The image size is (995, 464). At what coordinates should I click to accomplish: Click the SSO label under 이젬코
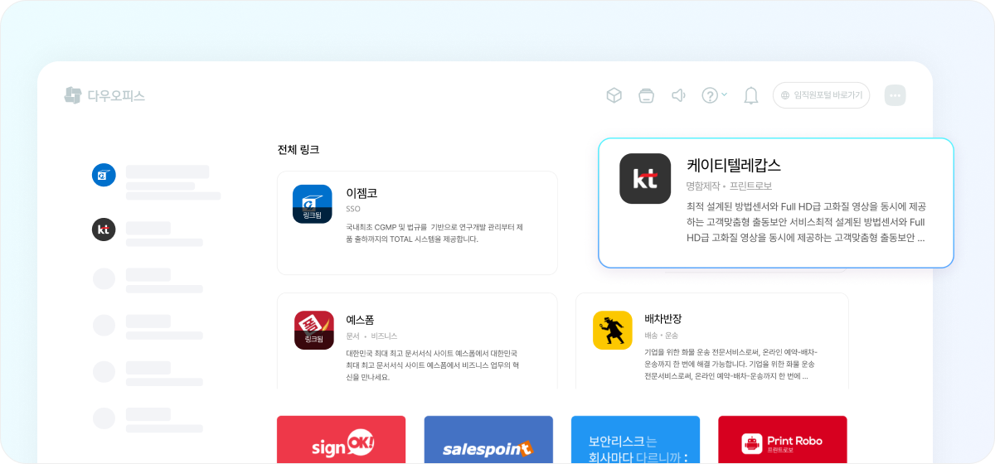[353, 209]
